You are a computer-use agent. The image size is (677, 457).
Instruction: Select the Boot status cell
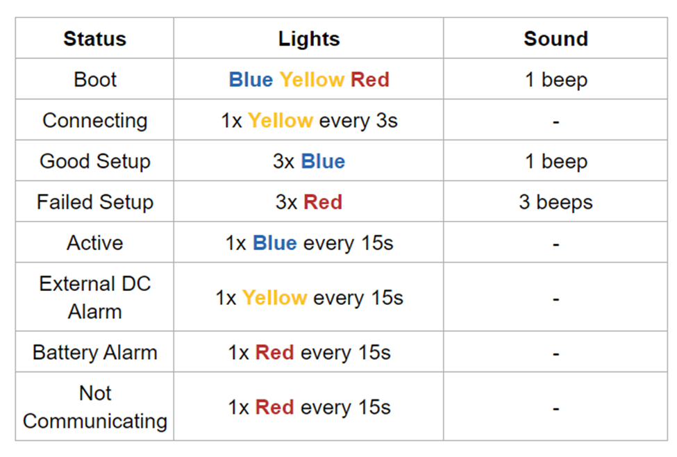(94, 79)
